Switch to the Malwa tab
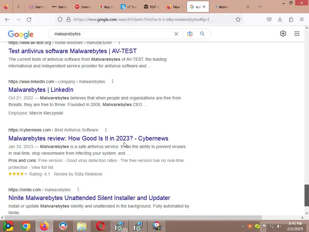 coord(222,7)
